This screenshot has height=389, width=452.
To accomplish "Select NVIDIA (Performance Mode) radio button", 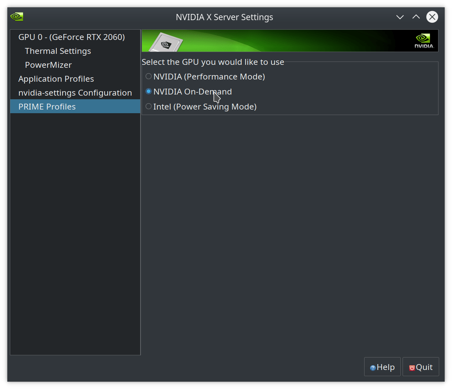I will 149,77.
